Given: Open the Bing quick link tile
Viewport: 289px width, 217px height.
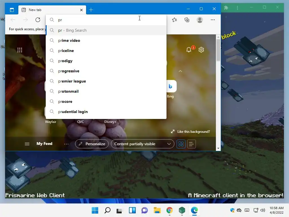Looking at the screenshot, I should [171, 86].
